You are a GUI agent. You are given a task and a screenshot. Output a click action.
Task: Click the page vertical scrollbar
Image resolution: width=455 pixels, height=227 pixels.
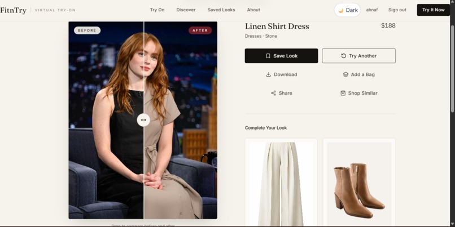coord(452,69)
